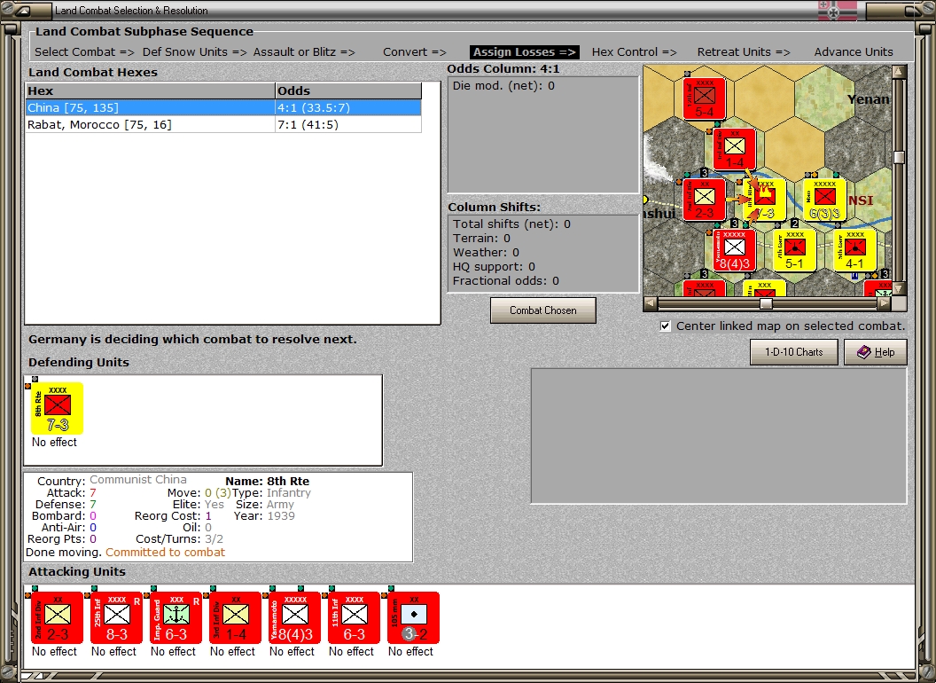This screenshot has width=936, height=683.
Task: Click the Mao 6(3)3 counter on map
Action: click(824, 200)
